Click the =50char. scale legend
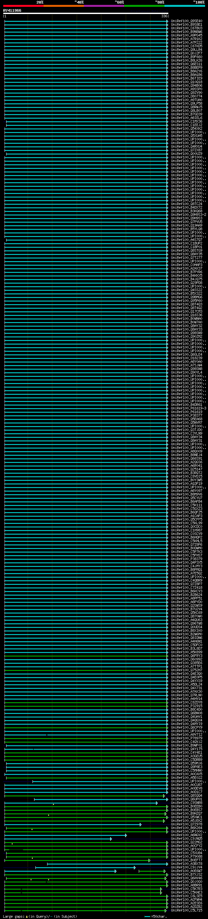Image resolution: width=208 pixels, height=919 pixels. (x=155, y=916)
